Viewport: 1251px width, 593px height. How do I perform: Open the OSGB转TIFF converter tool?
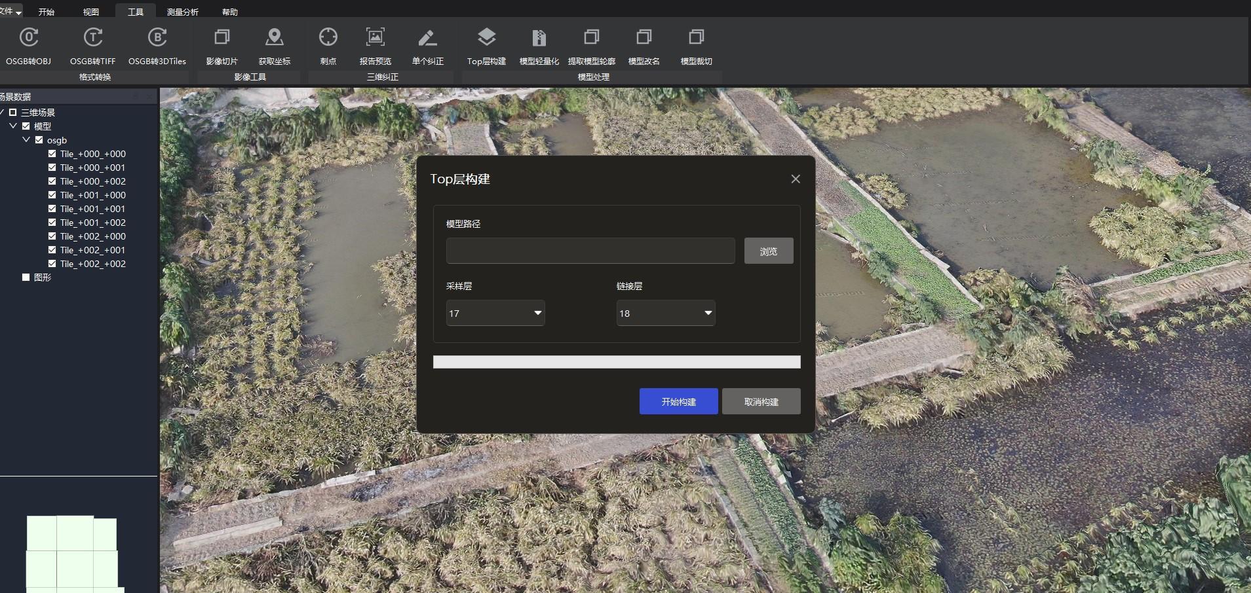point(93,46)
